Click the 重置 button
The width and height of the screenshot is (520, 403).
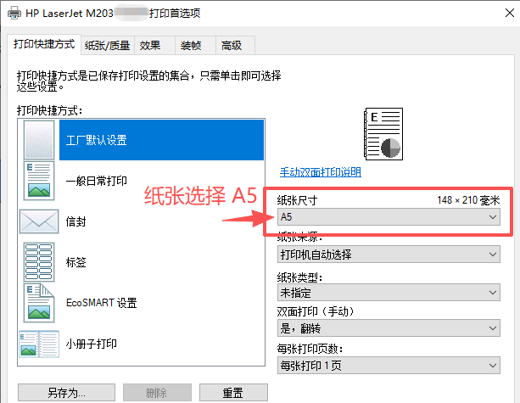pos(233,393)
